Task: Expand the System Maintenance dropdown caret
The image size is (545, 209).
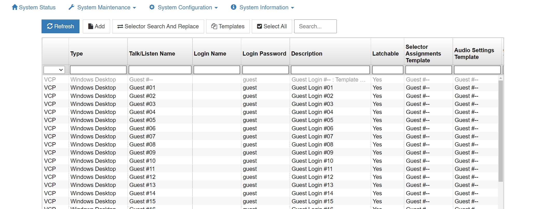Action: [134, 8]
